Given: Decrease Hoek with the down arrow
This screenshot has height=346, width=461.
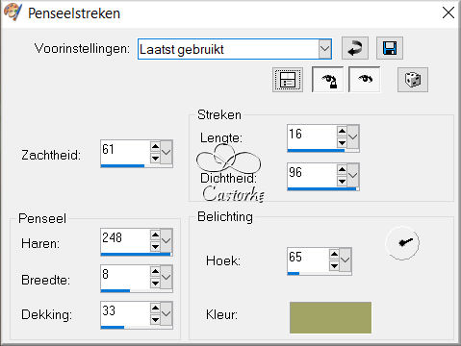Looking at the screenshot, I should (x=334, y=266).
